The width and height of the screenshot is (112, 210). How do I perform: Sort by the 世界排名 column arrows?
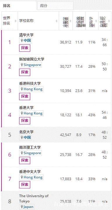(x=15, y=21)
